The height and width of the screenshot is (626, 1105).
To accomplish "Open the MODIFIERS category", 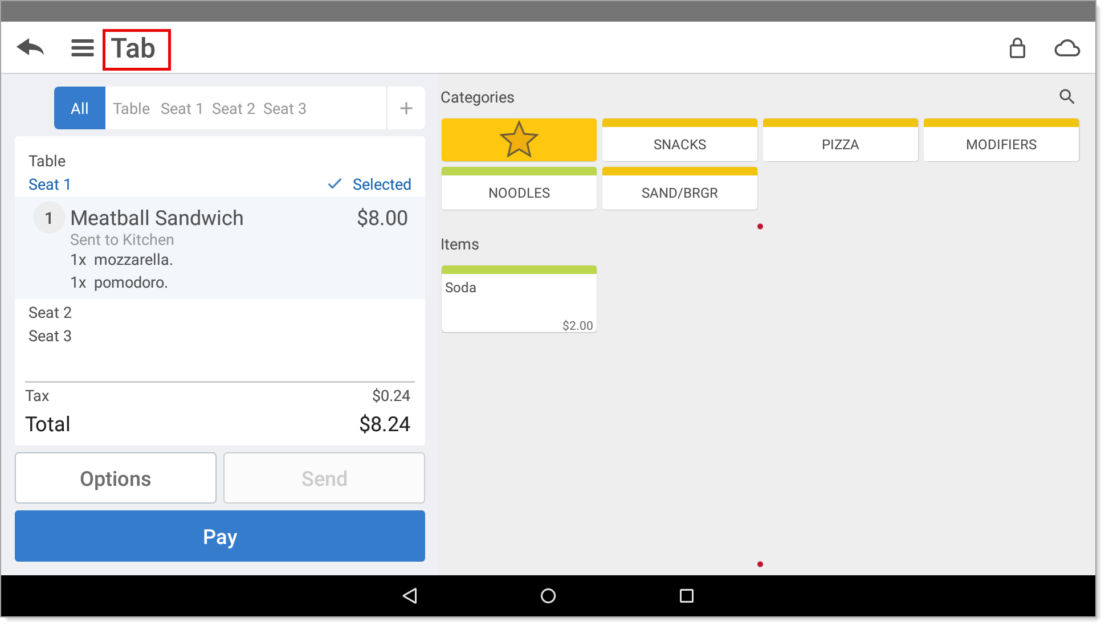I will pos(1001,140).
